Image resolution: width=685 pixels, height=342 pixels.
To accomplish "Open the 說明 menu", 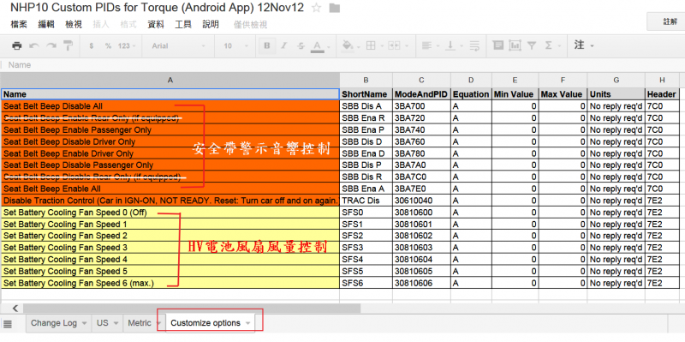I will [x=211, y=25].
